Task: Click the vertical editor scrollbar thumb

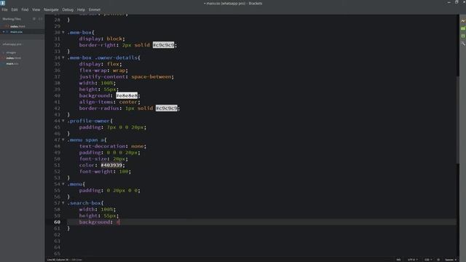Action: pyautogui.click(x=458, y=119)
